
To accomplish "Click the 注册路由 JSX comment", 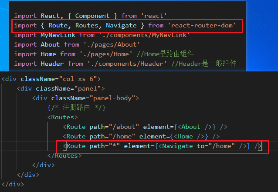I will point(76,108).
